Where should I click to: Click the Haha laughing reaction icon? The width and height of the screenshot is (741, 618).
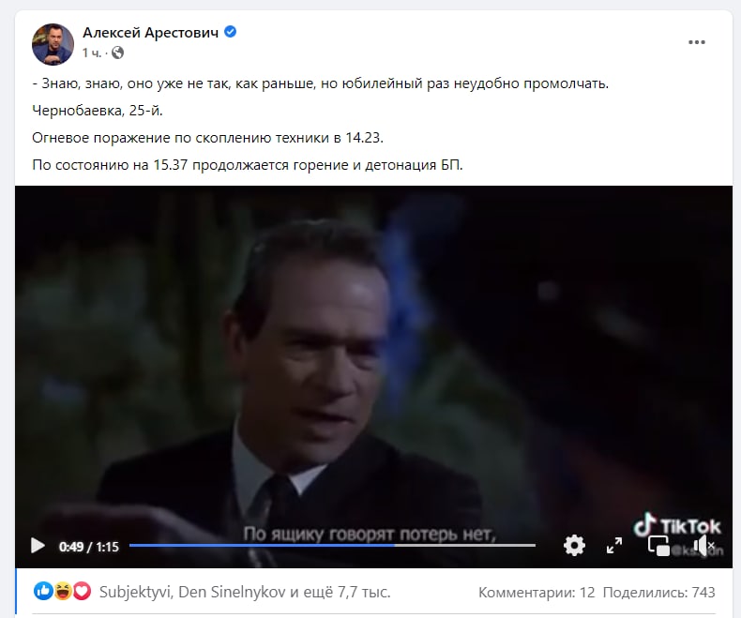point(63,591)
